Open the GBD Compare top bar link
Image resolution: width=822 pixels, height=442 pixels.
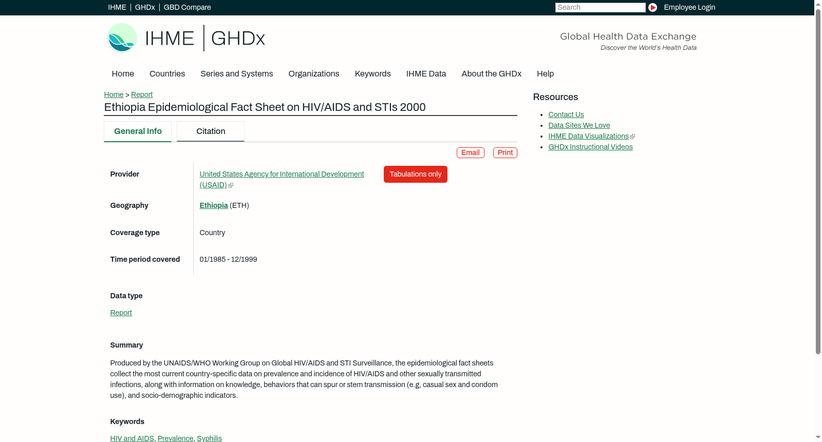tap(187, 7)
